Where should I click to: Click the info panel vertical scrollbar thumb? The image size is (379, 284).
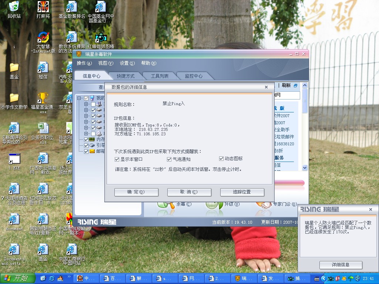click(305, 101)
